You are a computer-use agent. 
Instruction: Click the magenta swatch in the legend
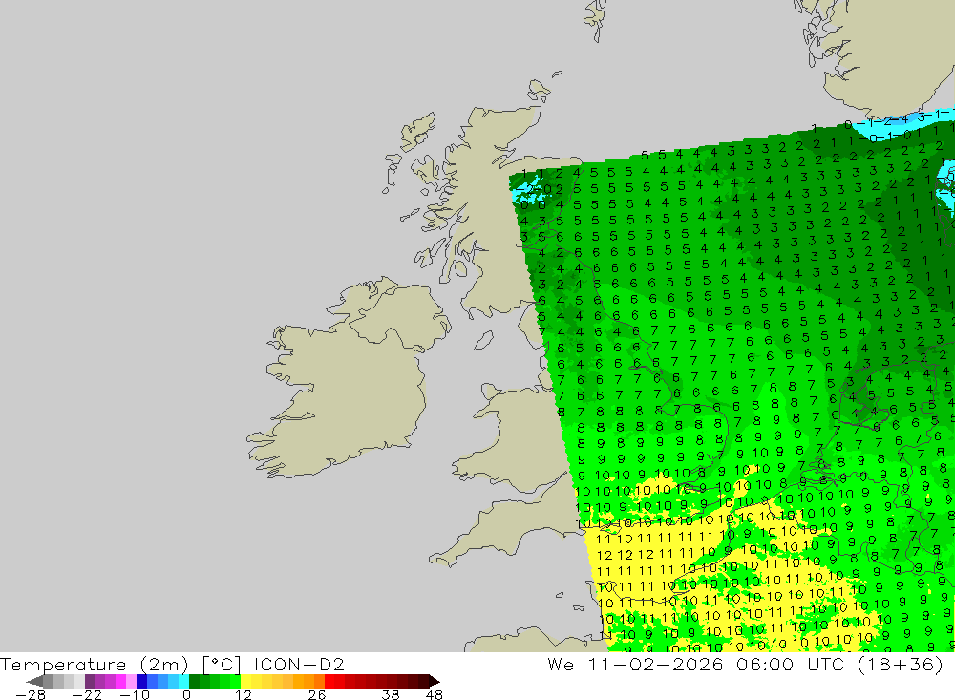click(120, 681)
